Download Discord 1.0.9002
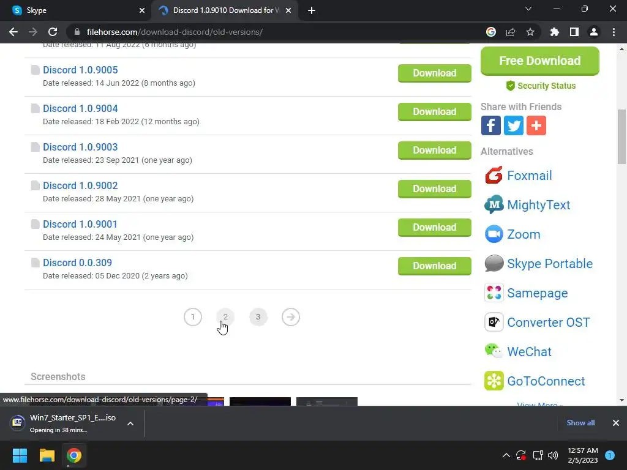Viewport: 627px width, 470px height. point(435,189)
